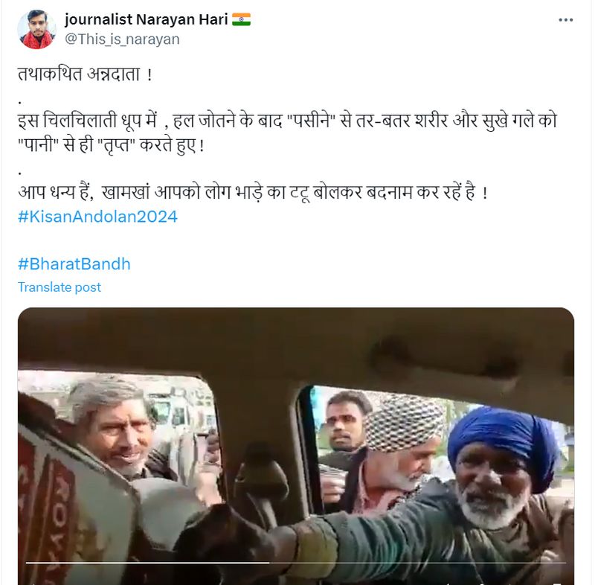
Task: Click the India flag emoji beside the name
Action: pos(241,19)
